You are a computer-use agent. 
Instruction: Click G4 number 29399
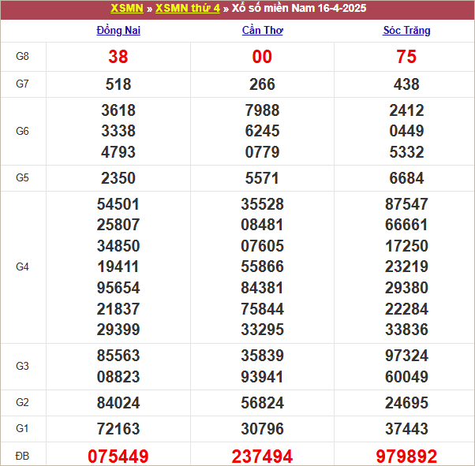point(118,330)
